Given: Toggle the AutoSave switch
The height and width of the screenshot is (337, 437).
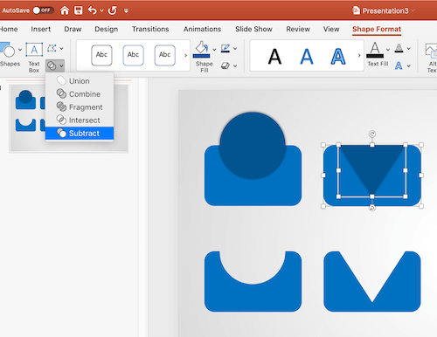Looking at the screenshot, I should click(43, 10).
